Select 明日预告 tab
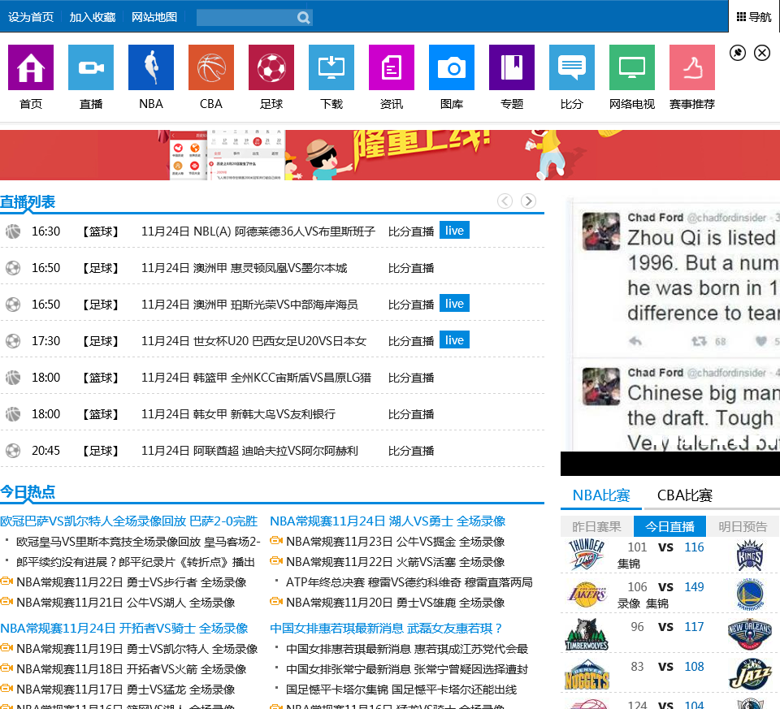Image resolution: width=780 pixels, height=709 pixels. coord(743,526)
